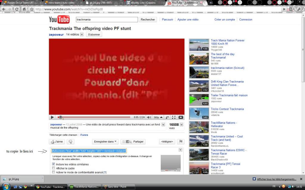Flag the video with flag icon

(x=180, y=142)
